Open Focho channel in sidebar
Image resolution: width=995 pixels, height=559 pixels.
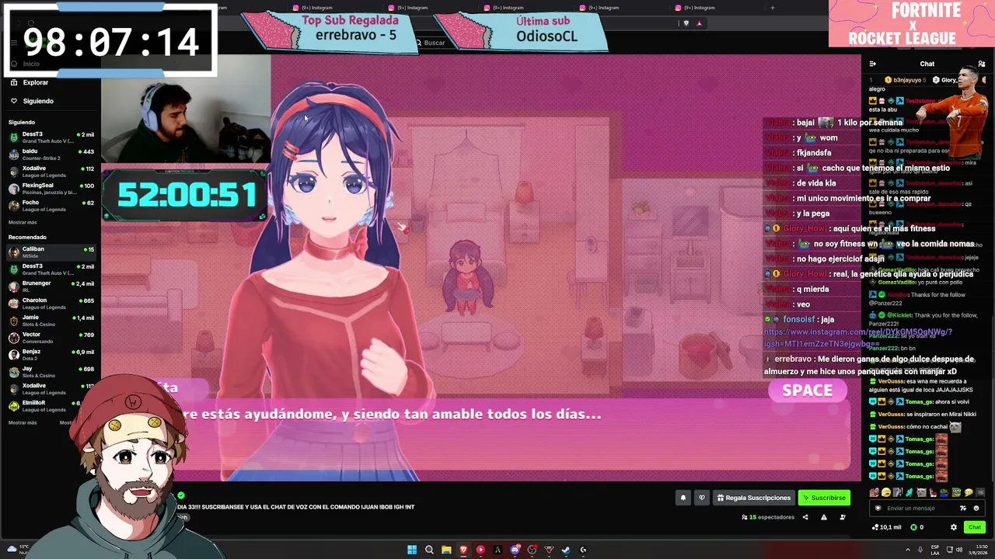tap(51, 206)
